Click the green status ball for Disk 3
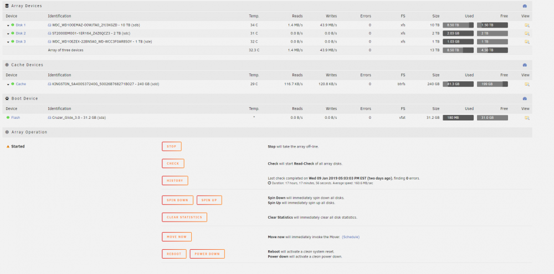 tap(13, 41)
